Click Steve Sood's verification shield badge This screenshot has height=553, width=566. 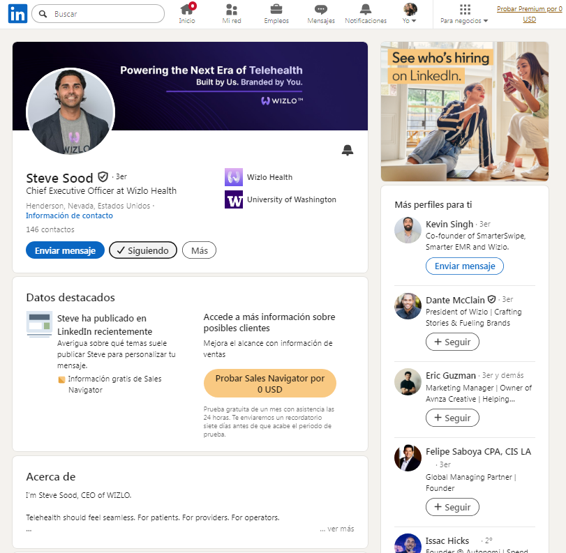pyautogui.click(x=103, y=176)
